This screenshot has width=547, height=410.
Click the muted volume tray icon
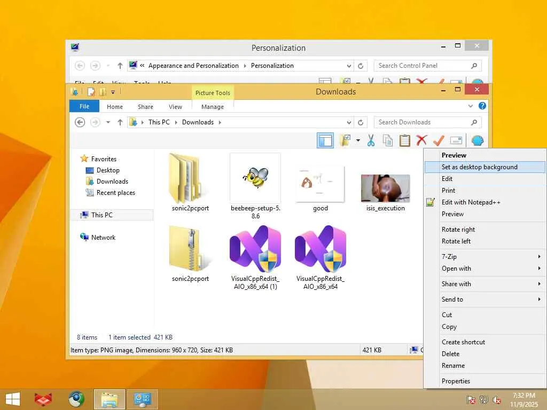pos(496,400)
